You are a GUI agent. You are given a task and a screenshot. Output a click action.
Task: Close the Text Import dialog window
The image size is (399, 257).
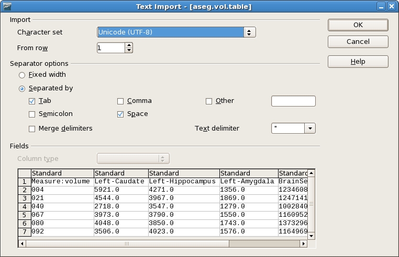pyautogui.click(x=392, y=7)
